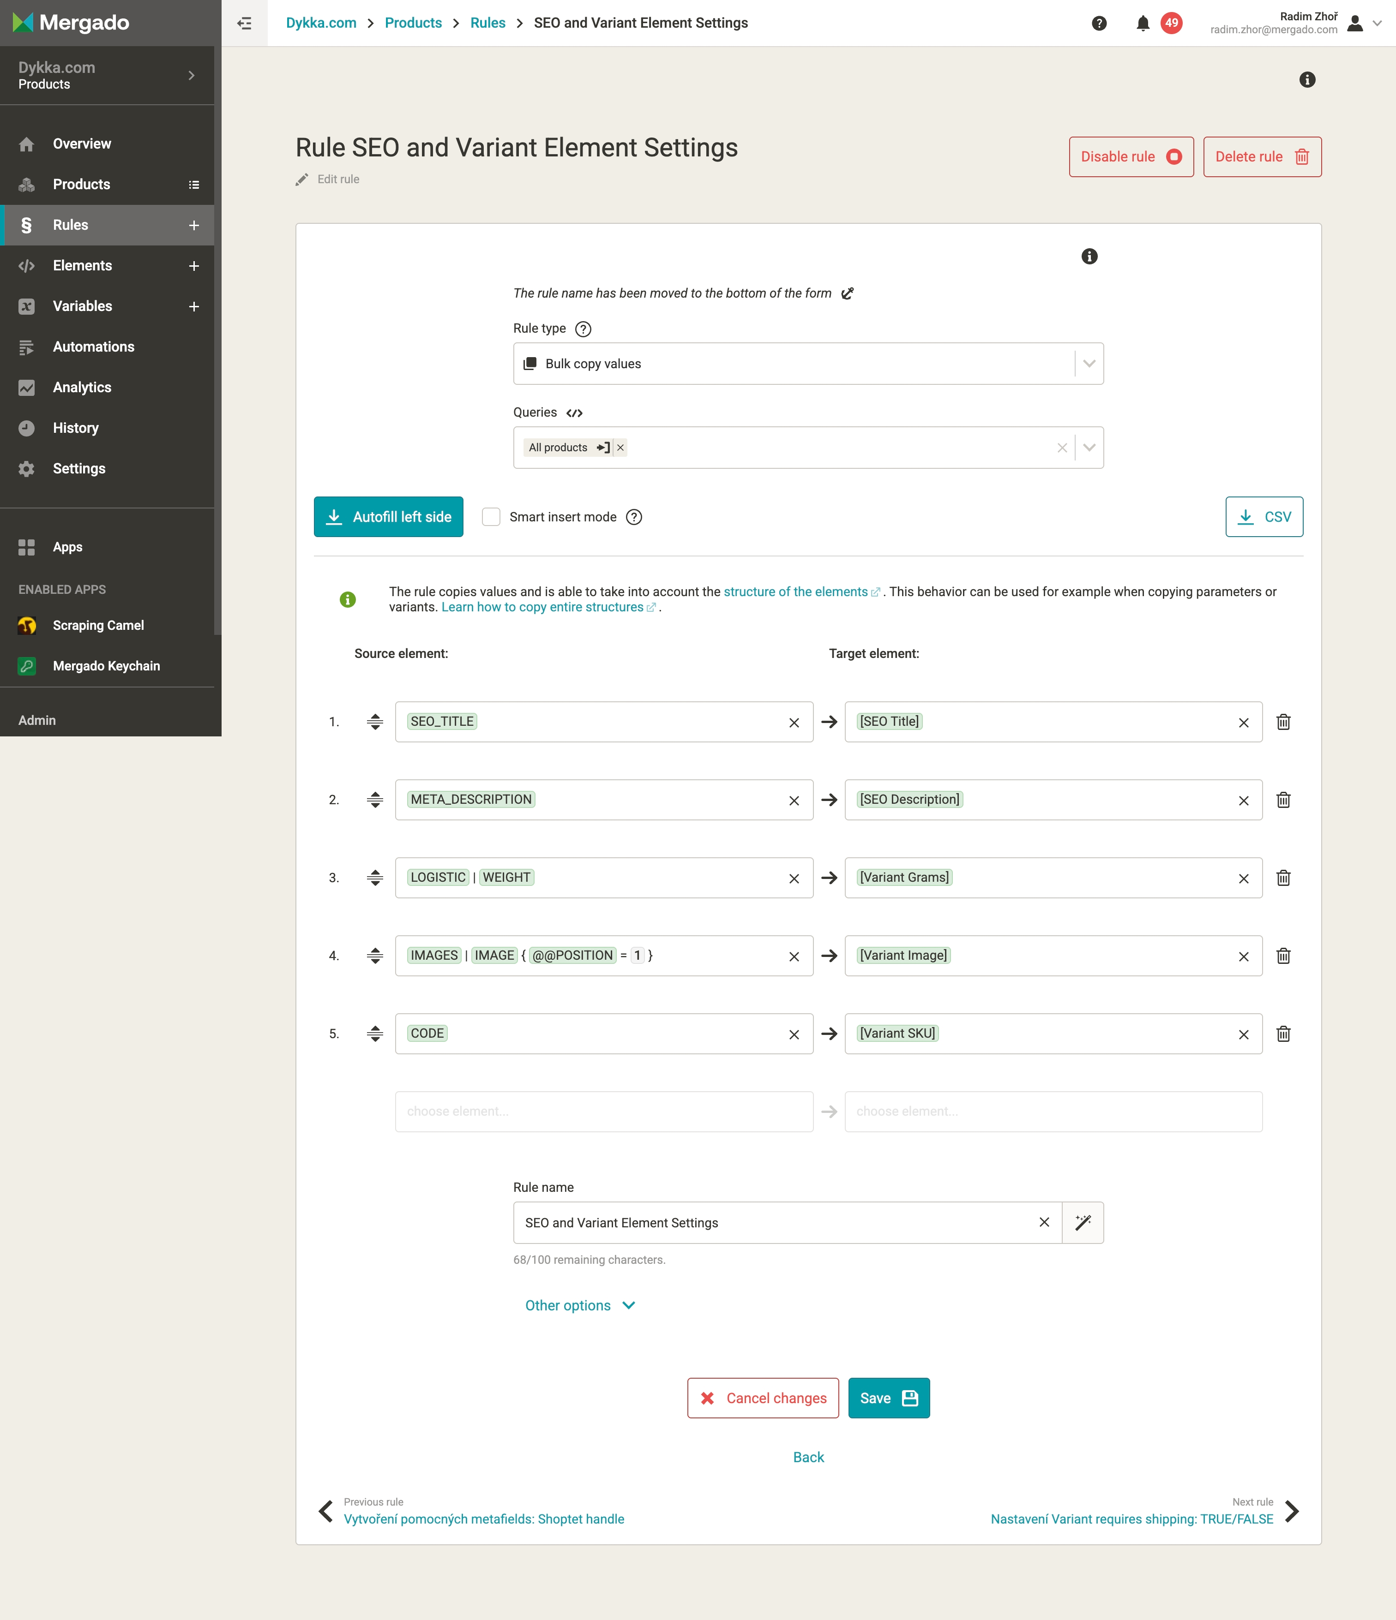Screen dimensions: 1396x1620
Task: Click the Save button
Action: [x=889, y=1398]
